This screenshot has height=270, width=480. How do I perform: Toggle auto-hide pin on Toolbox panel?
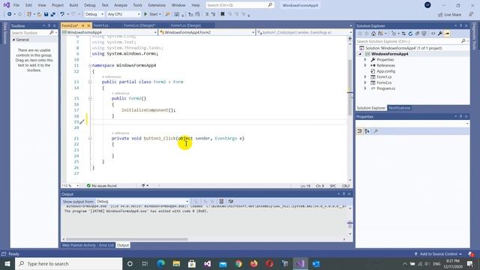pyautogui.click(x=49, y=25)
